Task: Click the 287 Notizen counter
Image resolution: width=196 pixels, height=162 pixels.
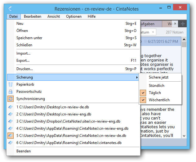Action: [x=175, y=32]
